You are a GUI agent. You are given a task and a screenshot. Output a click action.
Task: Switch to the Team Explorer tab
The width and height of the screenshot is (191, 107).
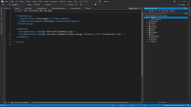162,102
